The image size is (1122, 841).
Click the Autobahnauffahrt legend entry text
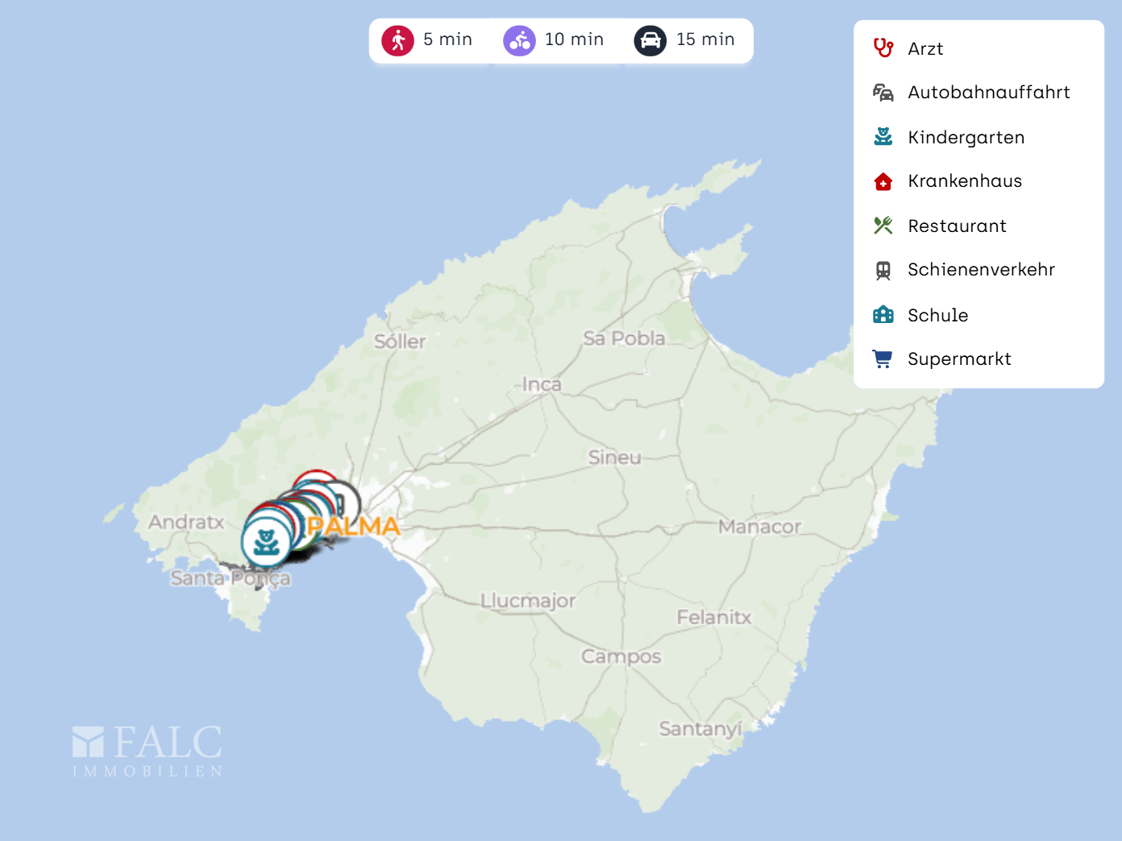989,93
